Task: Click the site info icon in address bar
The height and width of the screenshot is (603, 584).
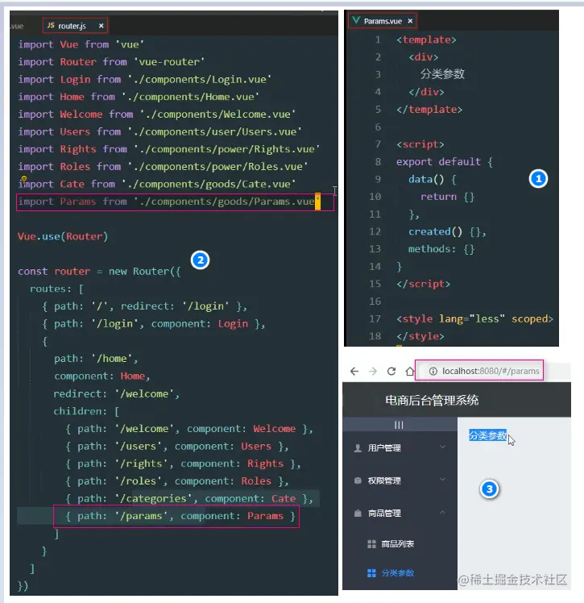Action: click(433, 371)
